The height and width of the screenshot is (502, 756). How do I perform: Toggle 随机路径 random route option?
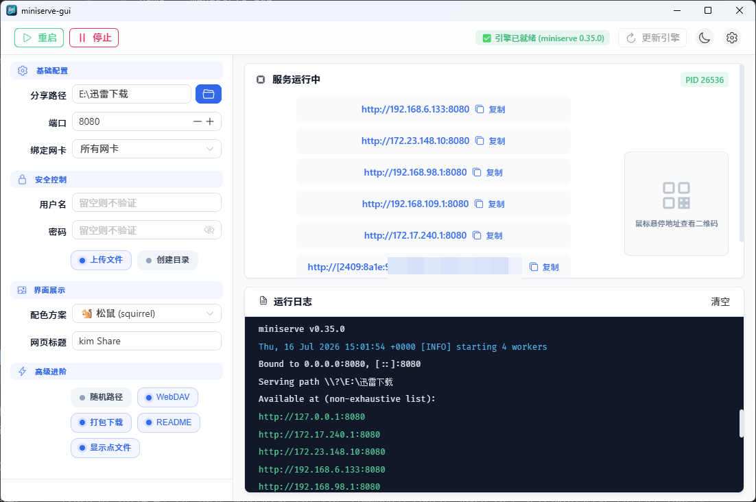point(102,397)
